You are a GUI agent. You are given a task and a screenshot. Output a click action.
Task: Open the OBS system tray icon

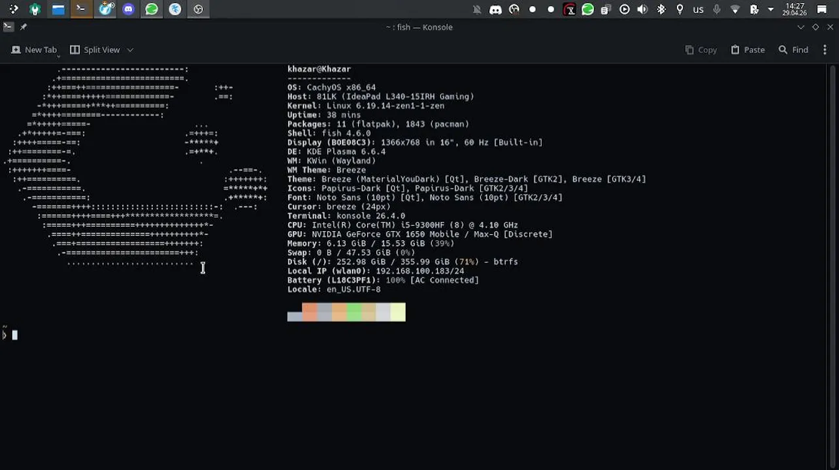pyautogui.click(x=514, y=9)
